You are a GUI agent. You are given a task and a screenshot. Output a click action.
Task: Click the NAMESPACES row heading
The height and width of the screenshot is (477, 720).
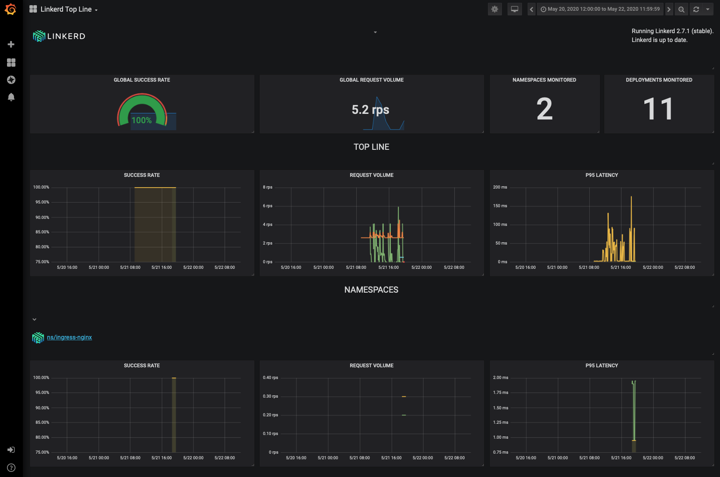point(372,290)
